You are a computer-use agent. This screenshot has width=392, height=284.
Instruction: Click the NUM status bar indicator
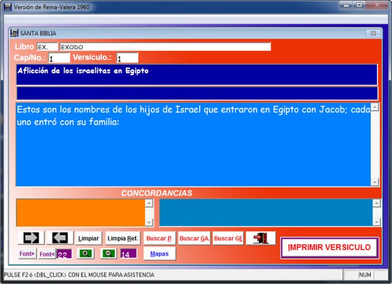click(x=365, y=275)
